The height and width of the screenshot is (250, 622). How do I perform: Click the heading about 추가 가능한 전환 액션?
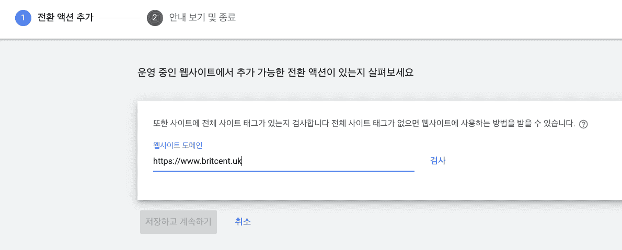click(275, 73)
